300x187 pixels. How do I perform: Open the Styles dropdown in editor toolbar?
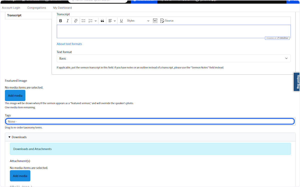click(x=138, y=21)
